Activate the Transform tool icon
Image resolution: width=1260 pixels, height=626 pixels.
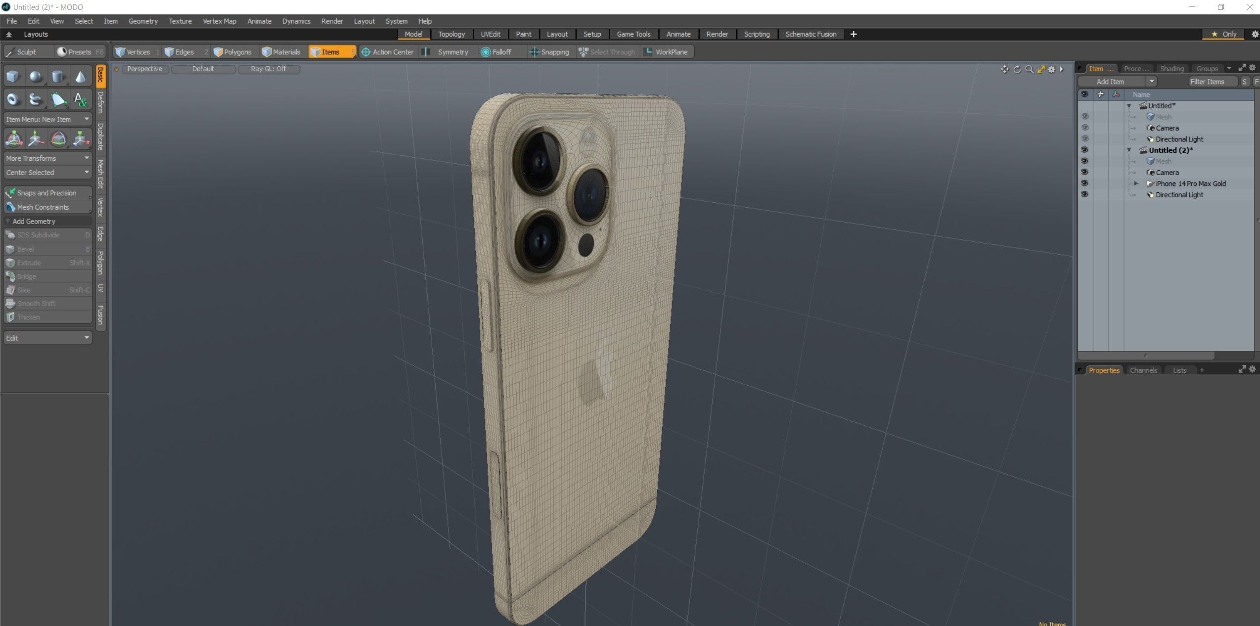[13, 139]
